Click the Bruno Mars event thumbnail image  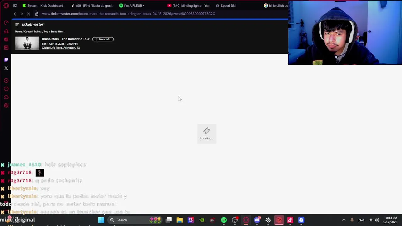pos(27,43)
